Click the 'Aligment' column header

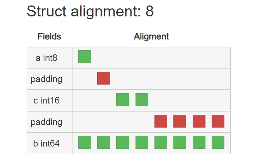pyautogui.click(x=151, y=36)
